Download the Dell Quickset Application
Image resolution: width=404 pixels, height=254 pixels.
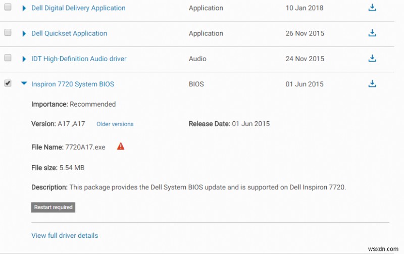(372, 33)
